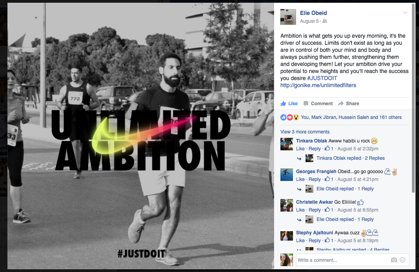419x272 pixels.
Task: Like Georges Frangieh's comment
Action: (x=300, y=179)
